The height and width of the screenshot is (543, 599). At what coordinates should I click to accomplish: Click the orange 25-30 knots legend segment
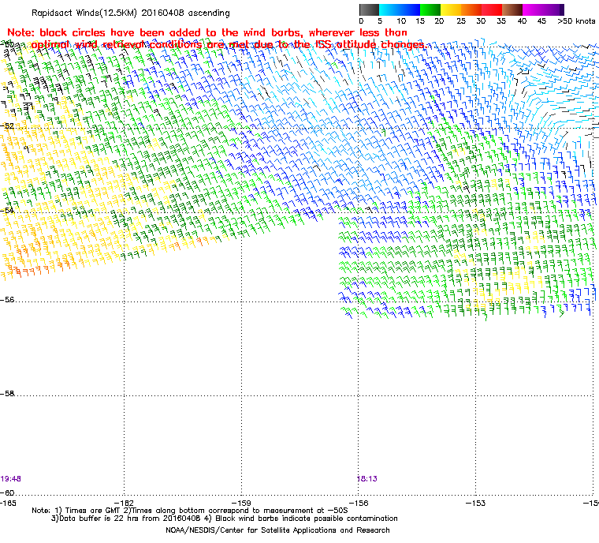(x=471, y=9)
